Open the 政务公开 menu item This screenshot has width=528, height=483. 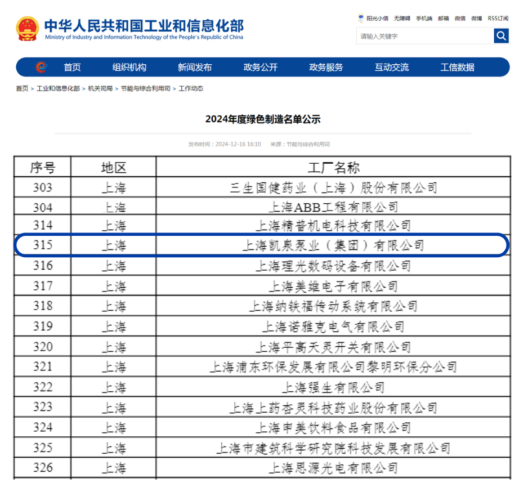pos(259,66)
